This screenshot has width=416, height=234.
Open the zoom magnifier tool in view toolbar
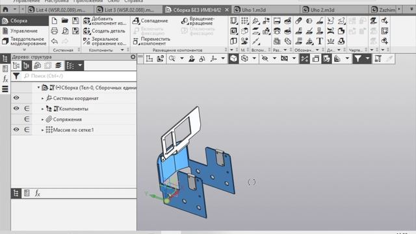coord(172,58)
